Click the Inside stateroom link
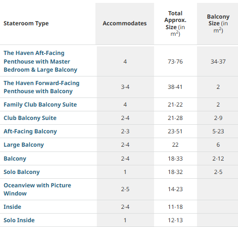The width and height of the screenshot is (238, 227). [12, 207]
